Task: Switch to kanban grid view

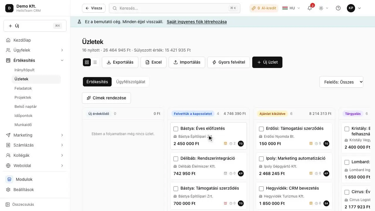Action: point(87,62)
